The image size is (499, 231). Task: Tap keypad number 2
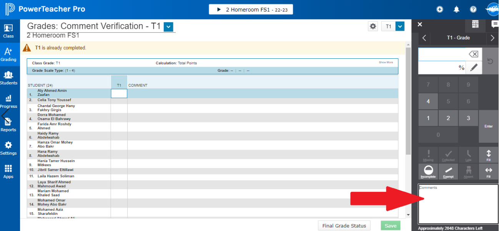448,118
